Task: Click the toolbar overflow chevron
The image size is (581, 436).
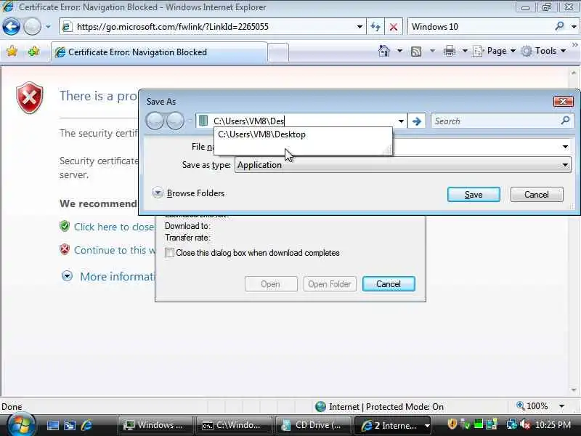Action: coord(574,45)
